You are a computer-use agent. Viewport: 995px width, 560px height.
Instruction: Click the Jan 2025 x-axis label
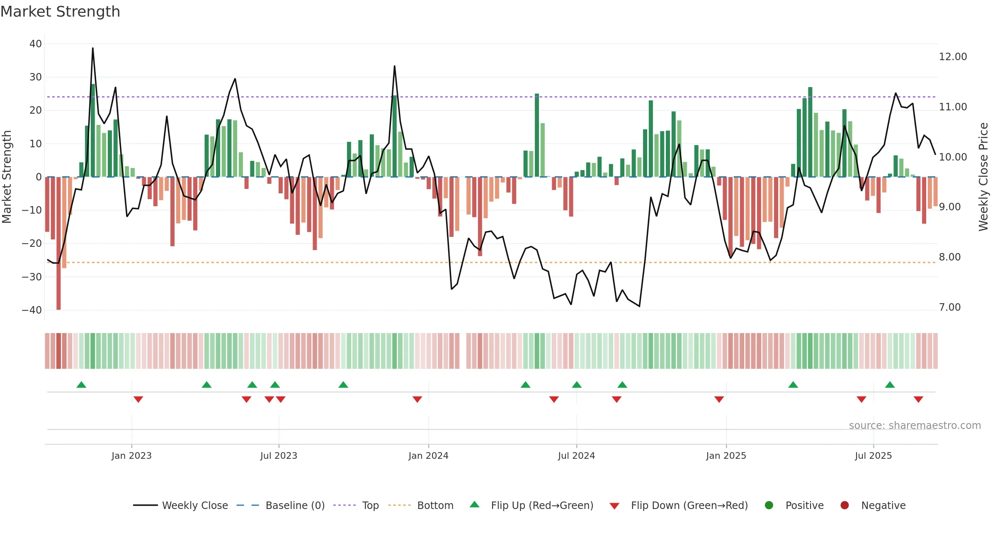click(x=726, y=455)
